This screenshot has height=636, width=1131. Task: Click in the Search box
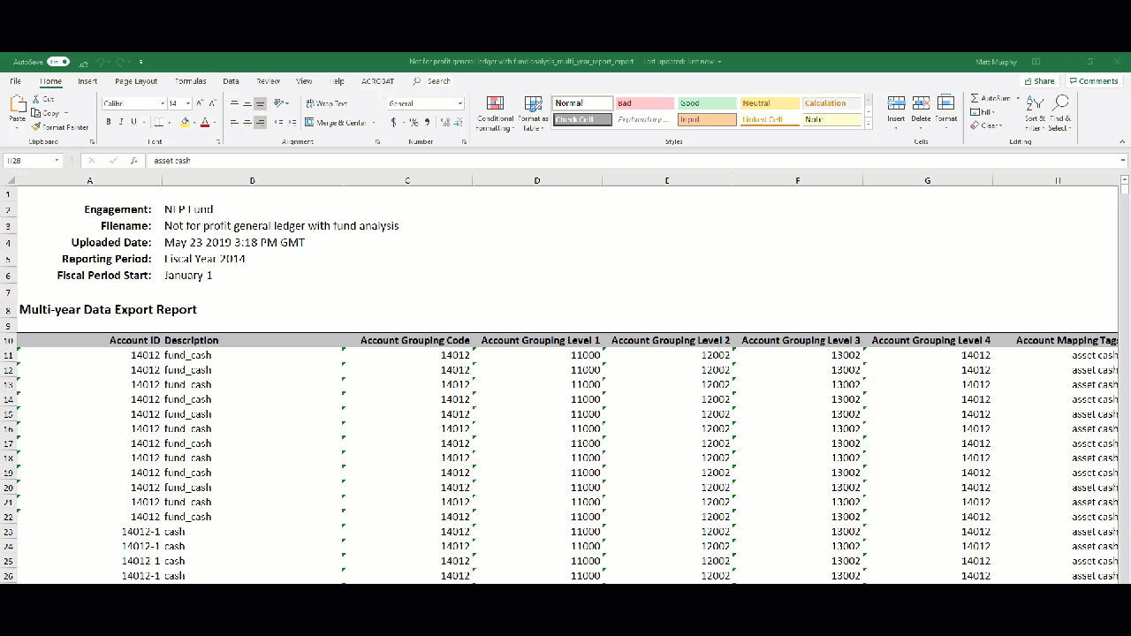click(439, 81)
